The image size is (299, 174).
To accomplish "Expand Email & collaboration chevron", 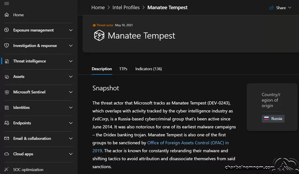I will point(71,139).
